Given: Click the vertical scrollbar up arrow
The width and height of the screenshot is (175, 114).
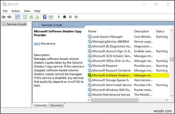Looking at the screenshot, I should (171, 30).
